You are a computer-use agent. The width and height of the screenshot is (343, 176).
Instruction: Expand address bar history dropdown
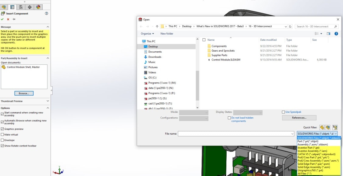pyautogui.click(x=286, y=26)
